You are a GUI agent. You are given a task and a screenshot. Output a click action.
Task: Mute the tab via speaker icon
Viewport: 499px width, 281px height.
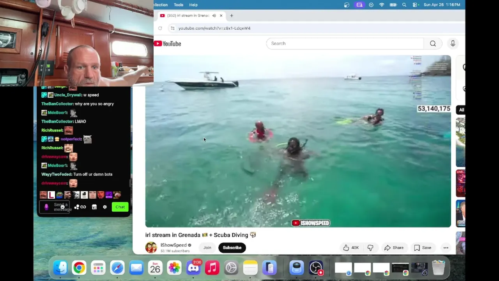(x=214, y=16)
